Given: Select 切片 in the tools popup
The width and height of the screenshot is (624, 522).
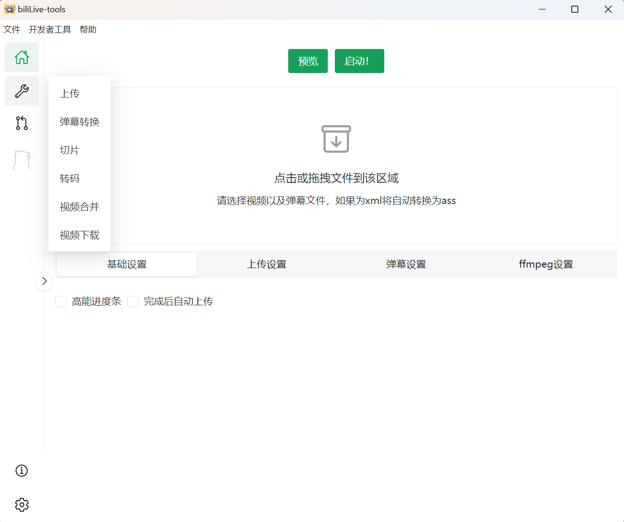Looking at the screenshot, I should (80, 150).
